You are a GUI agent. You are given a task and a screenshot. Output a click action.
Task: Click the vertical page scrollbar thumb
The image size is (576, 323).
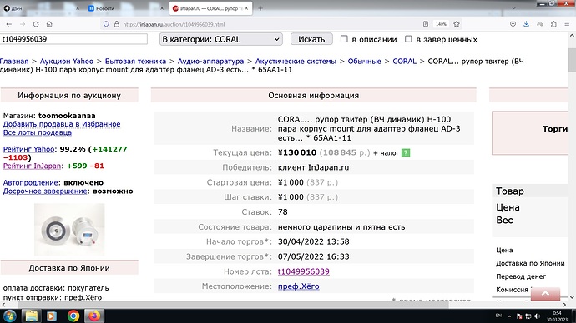pos(572,60)
